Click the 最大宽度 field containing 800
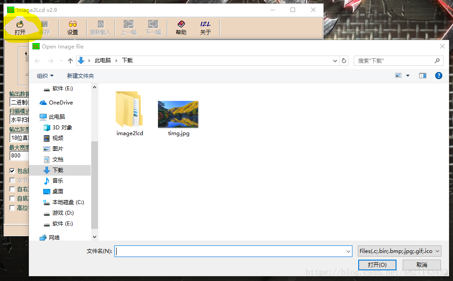The image size is (453, 281). point(19,156)
